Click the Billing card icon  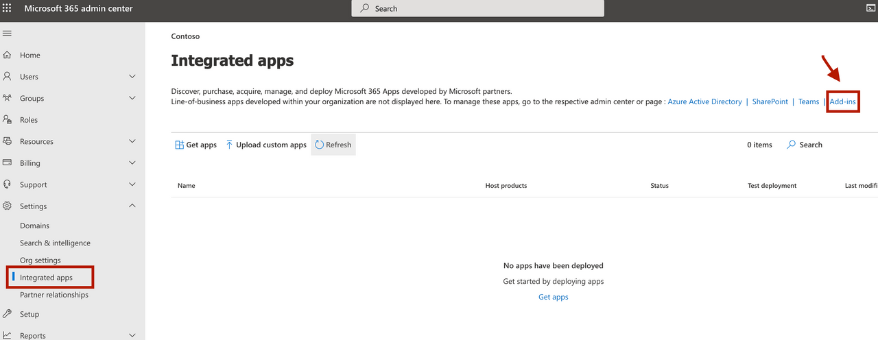(7, 163)
